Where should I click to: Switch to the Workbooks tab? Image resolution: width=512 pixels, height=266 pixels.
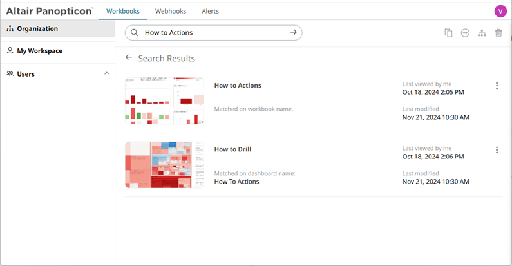click(x=123, y=11)
